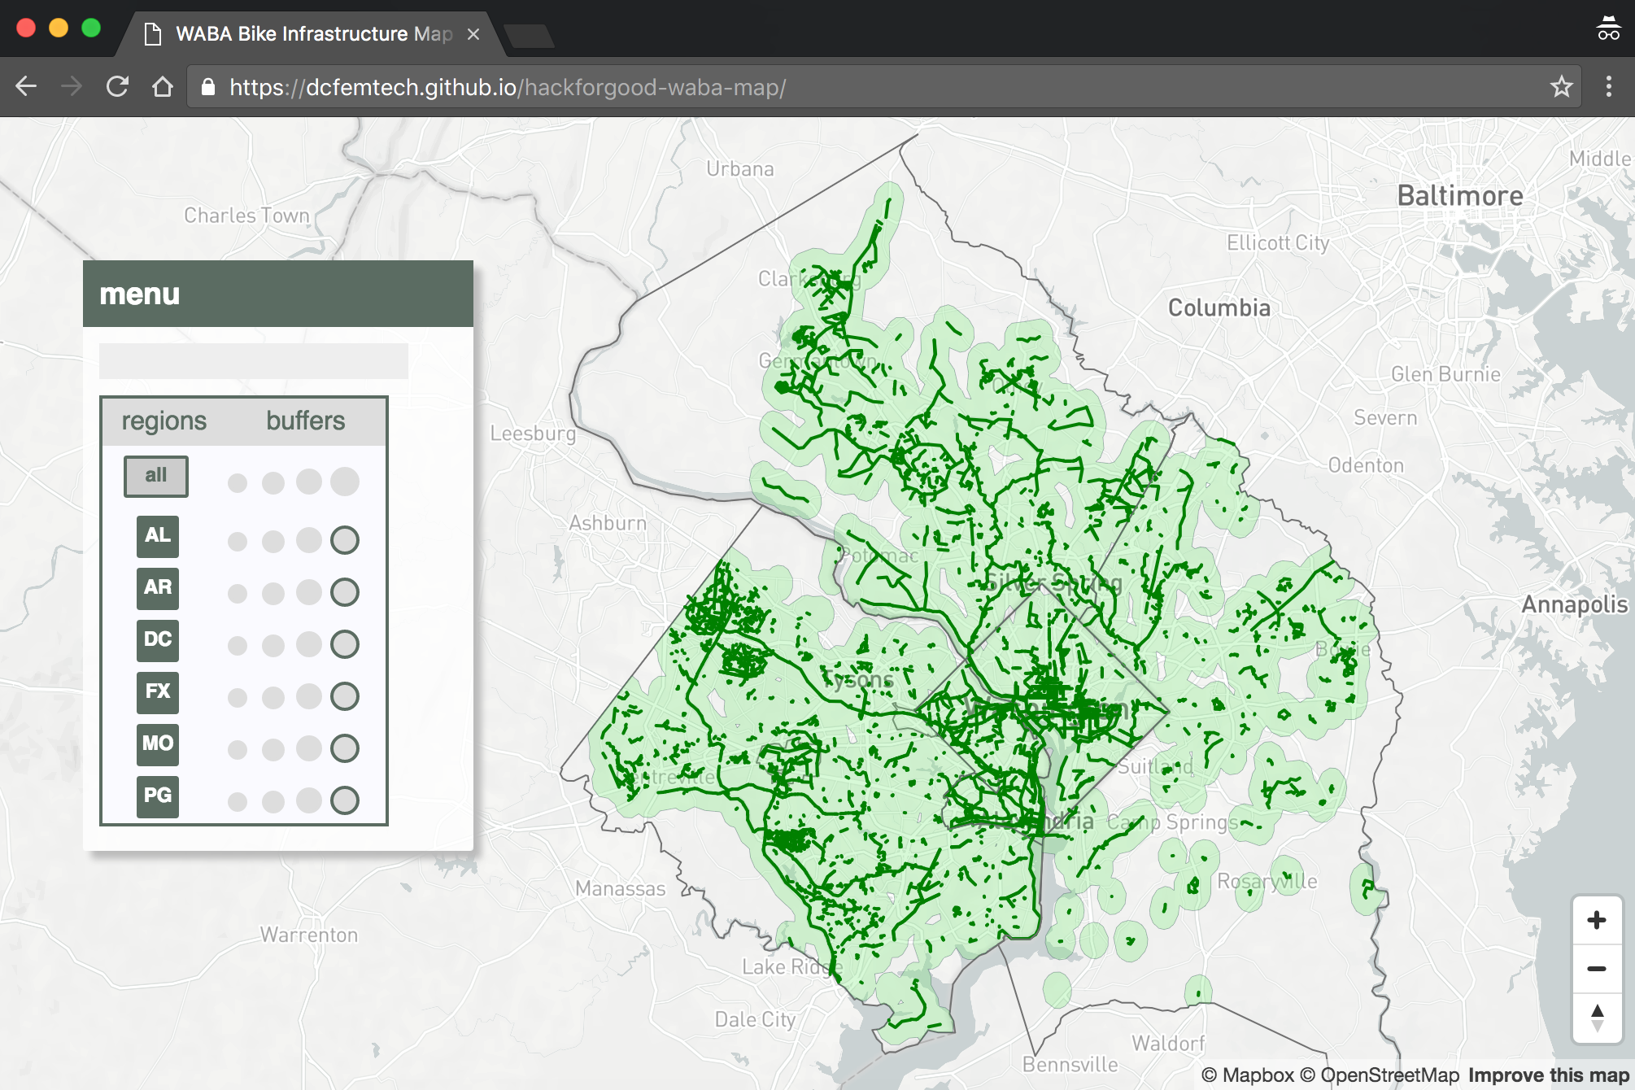Image resolution: width=1635 pixels, height=1090 pixels.
Task: Choose the second buffer size for MO
Action: point(273,749)
